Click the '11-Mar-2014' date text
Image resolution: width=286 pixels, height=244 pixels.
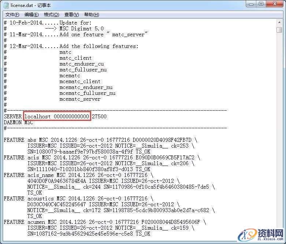(26, 34)
